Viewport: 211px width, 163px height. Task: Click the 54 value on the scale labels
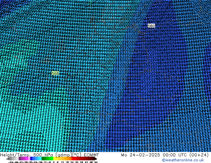point(96,162)
